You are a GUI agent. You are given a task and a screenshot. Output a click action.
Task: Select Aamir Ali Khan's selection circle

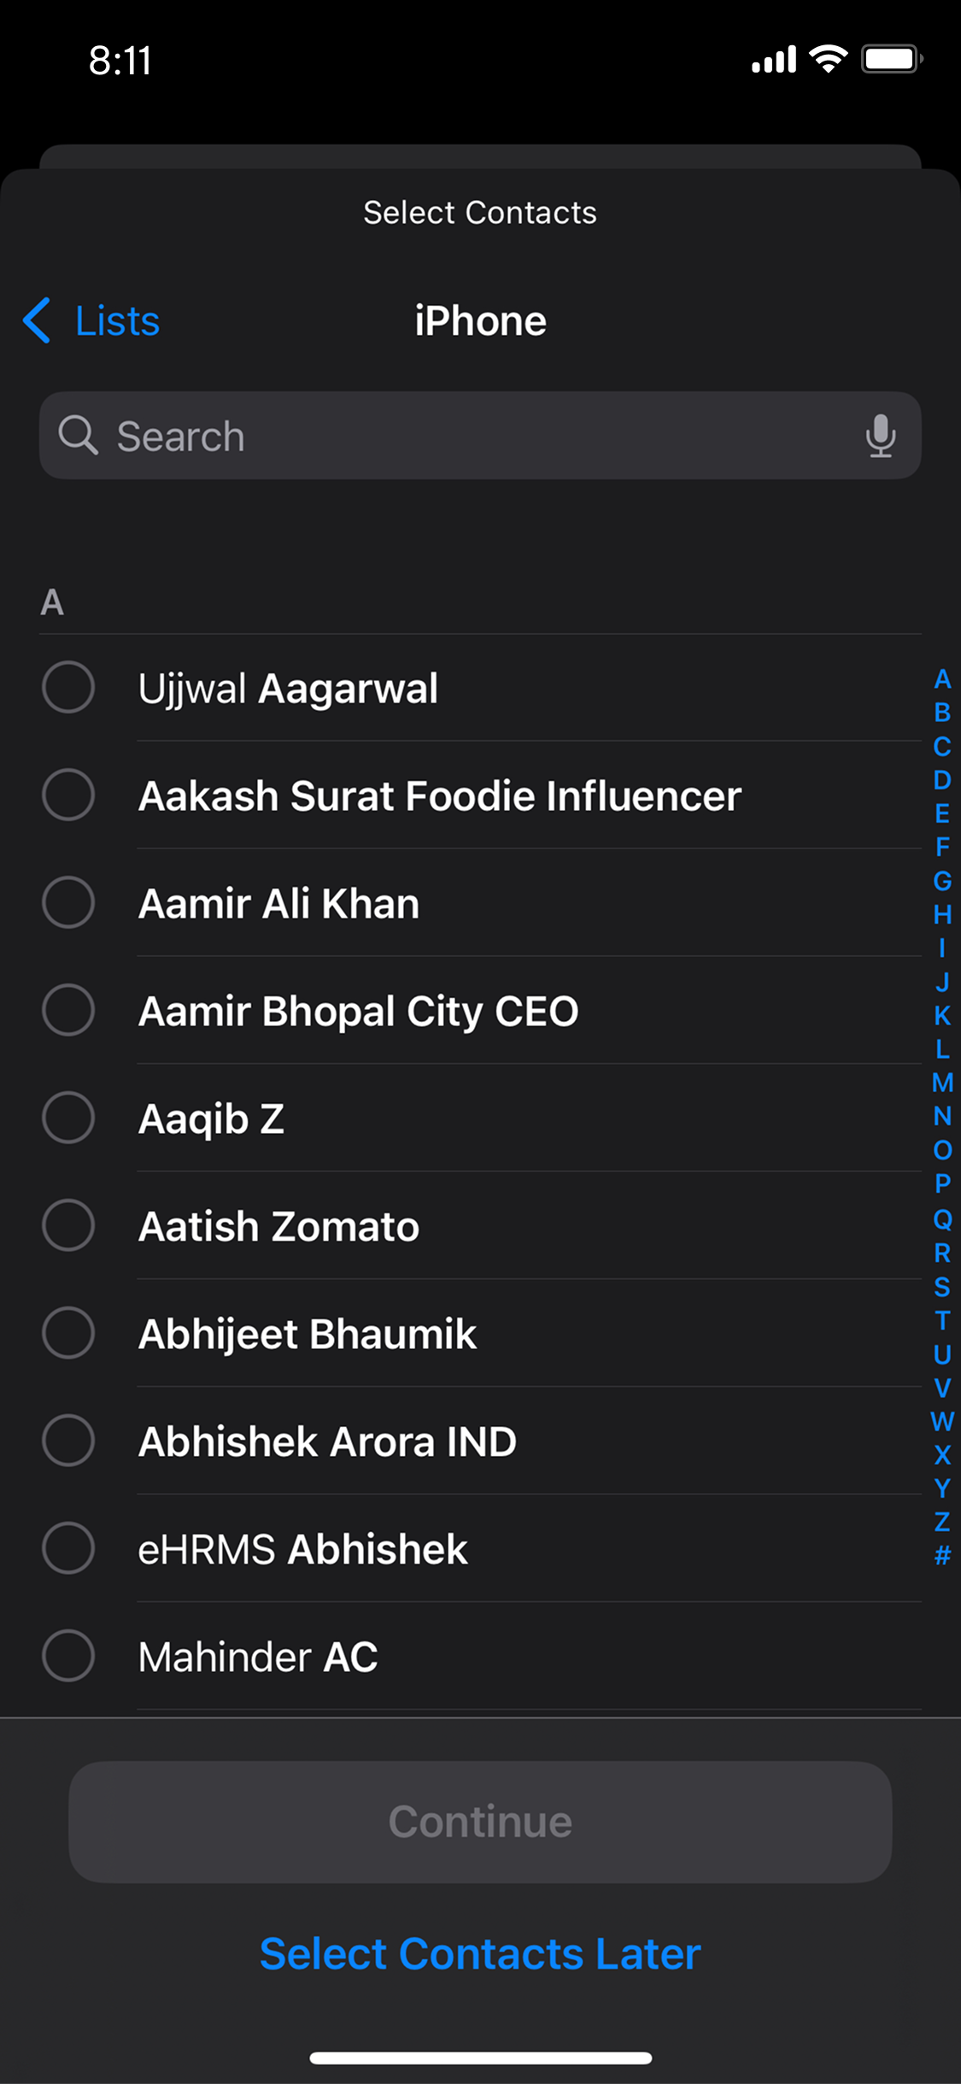[x=68, y=903]
